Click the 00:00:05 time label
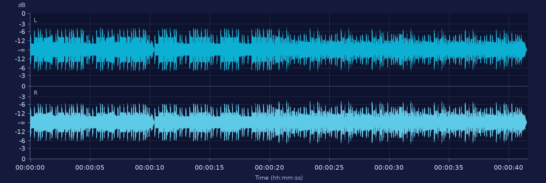Image resolution: width=546 pixels, height=183 pixels. coord(90,168)
